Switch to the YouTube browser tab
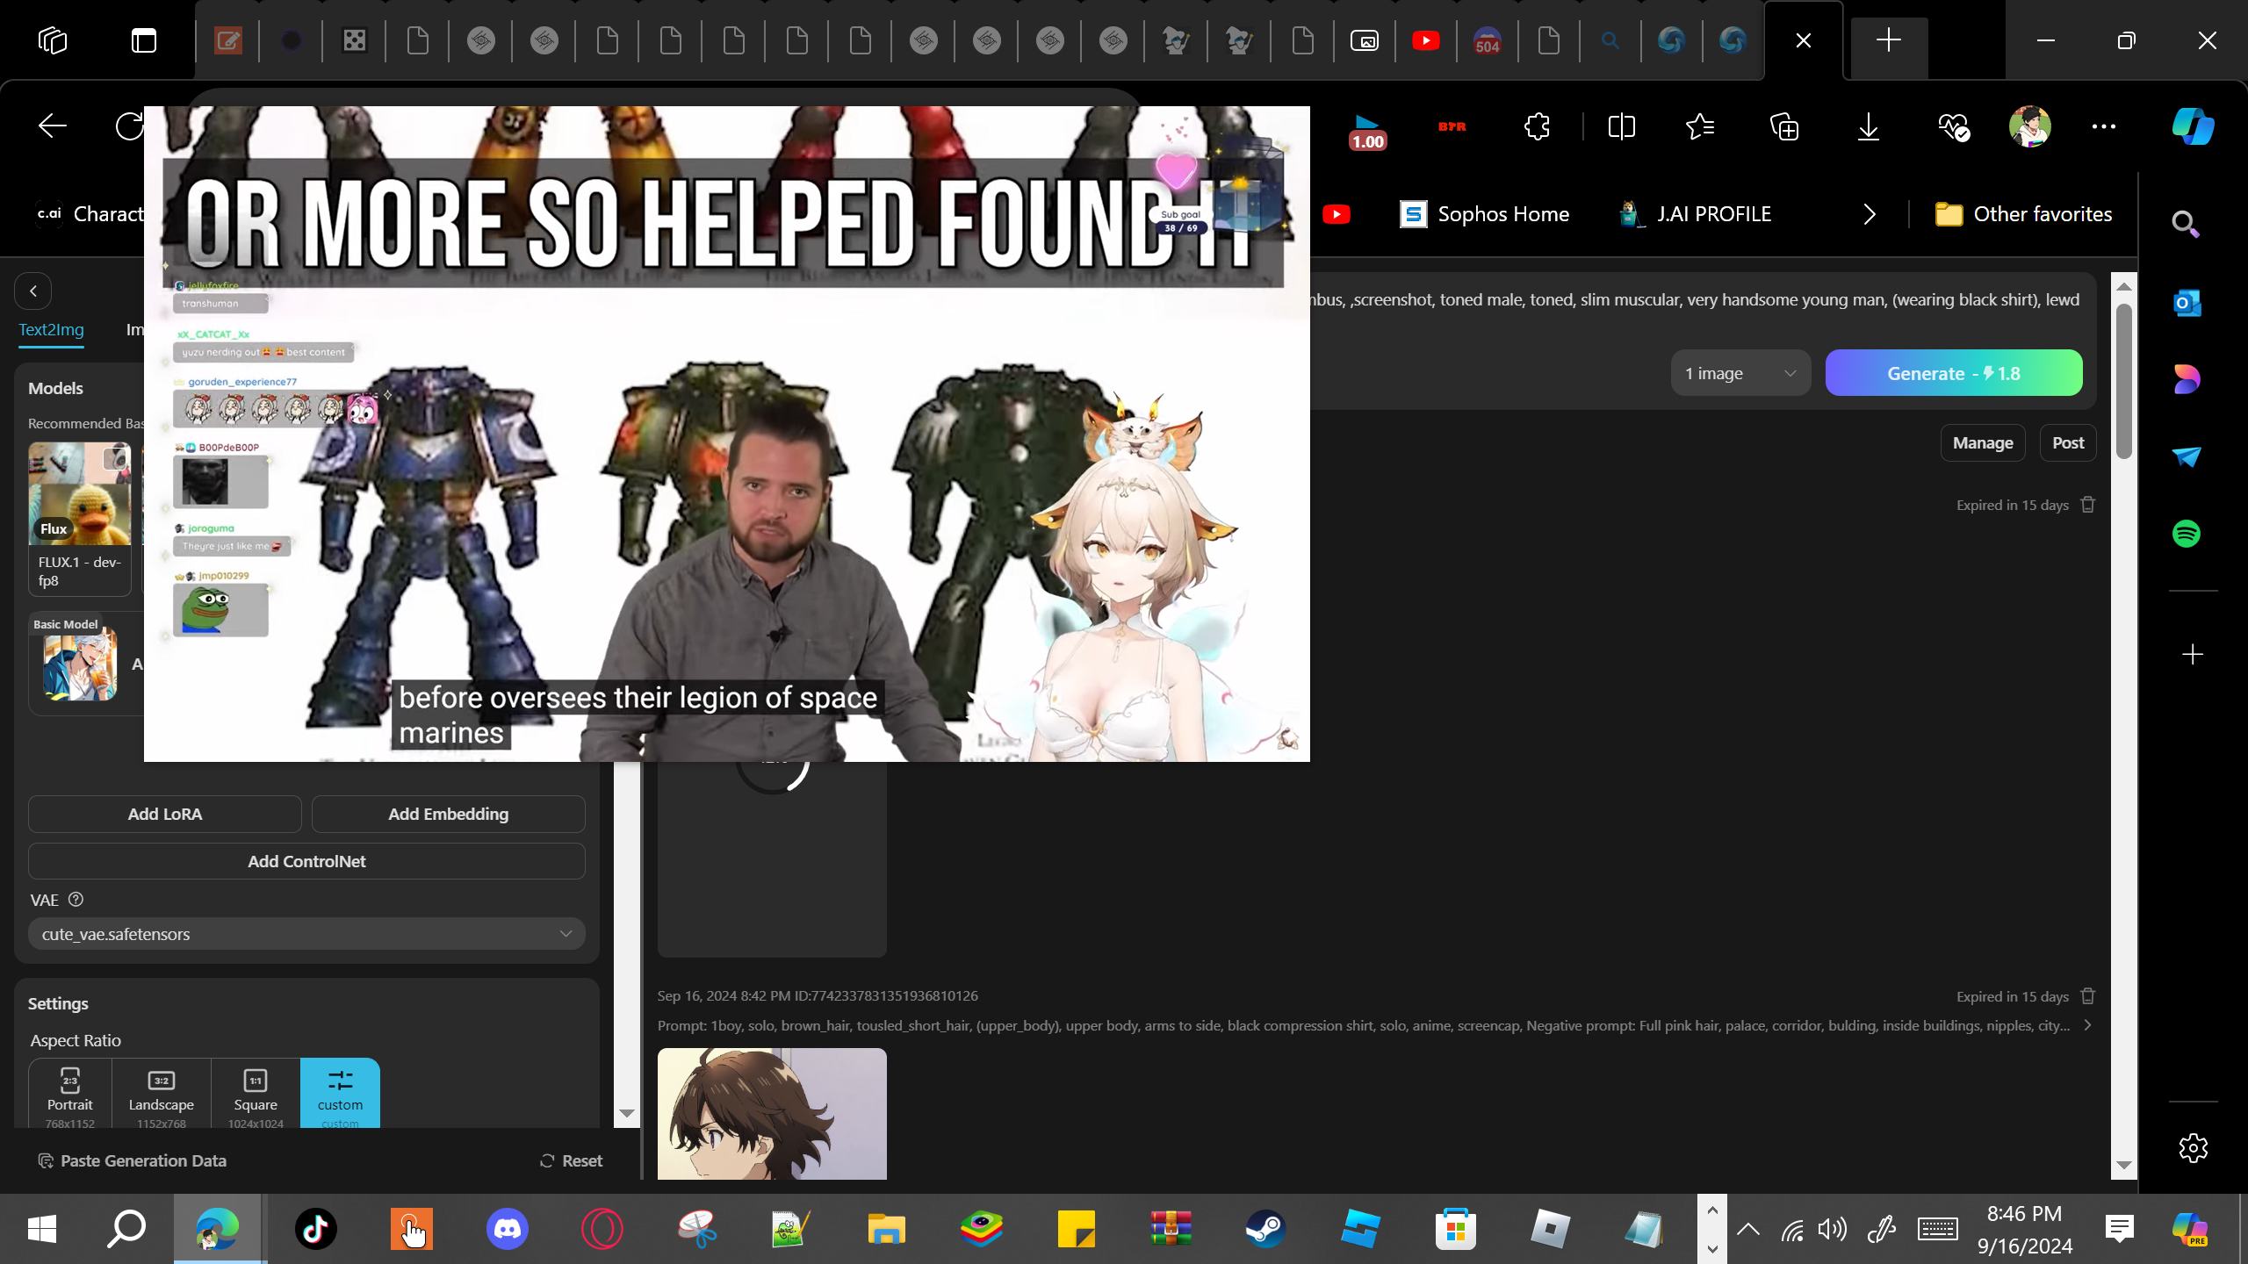This screenshot has width=2248, height=1264. pos(1426,40)
